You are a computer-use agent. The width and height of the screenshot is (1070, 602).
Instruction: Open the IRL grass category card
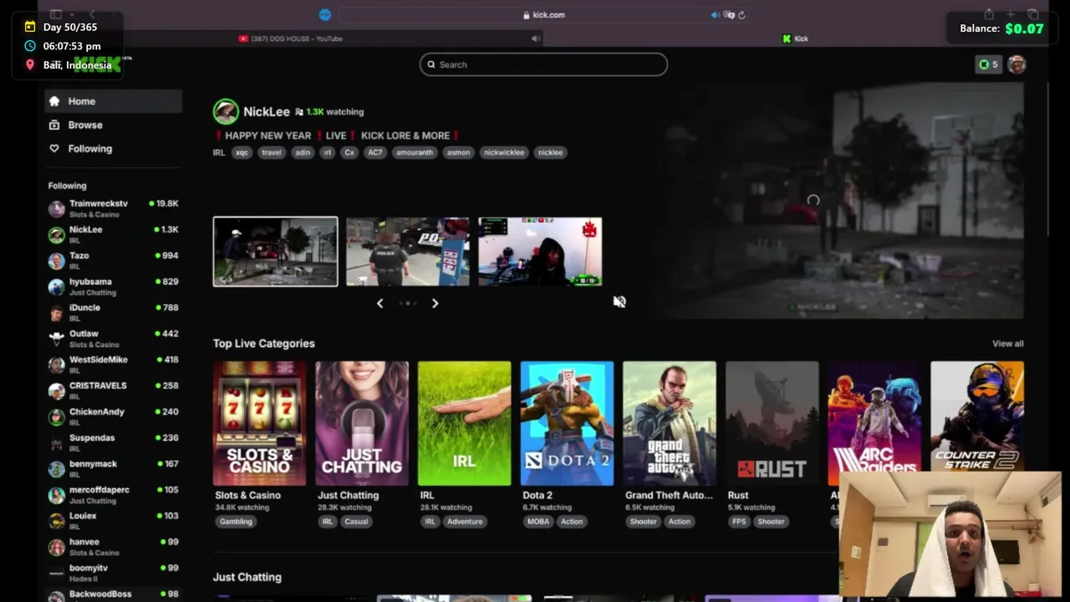(464, 423)
